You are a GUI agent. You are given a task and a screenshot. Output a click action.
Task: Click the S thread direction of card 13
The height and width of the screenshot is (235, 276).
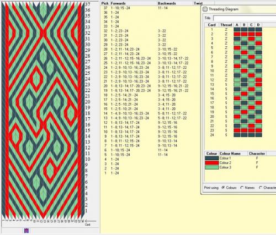point(226,84)
